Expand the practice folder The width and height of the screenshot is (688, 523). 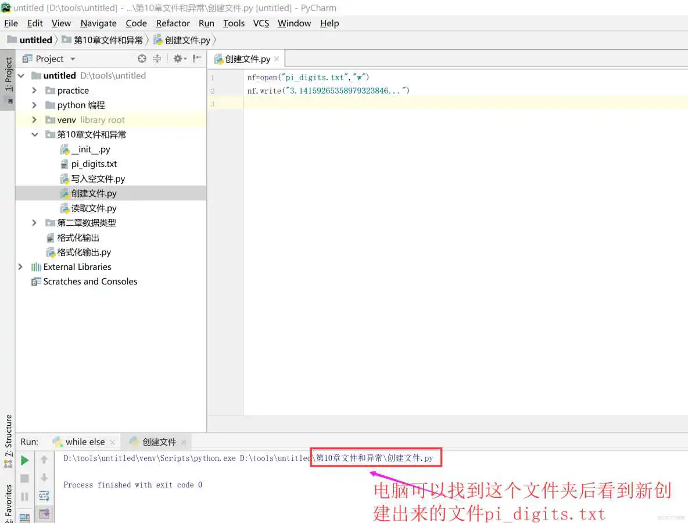pos(34,90)
